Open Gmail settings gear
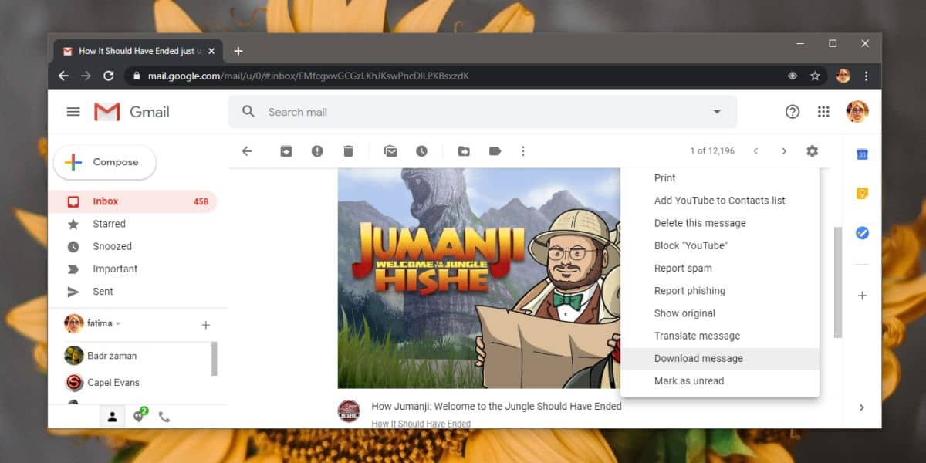Image resolution: width=926 pixels, height=463 pixels. (x=812, y=151)
